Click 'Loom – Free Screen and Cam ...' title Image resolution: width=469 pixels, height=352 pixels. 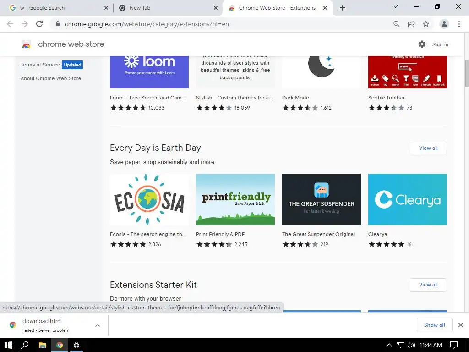click(148, 98)
